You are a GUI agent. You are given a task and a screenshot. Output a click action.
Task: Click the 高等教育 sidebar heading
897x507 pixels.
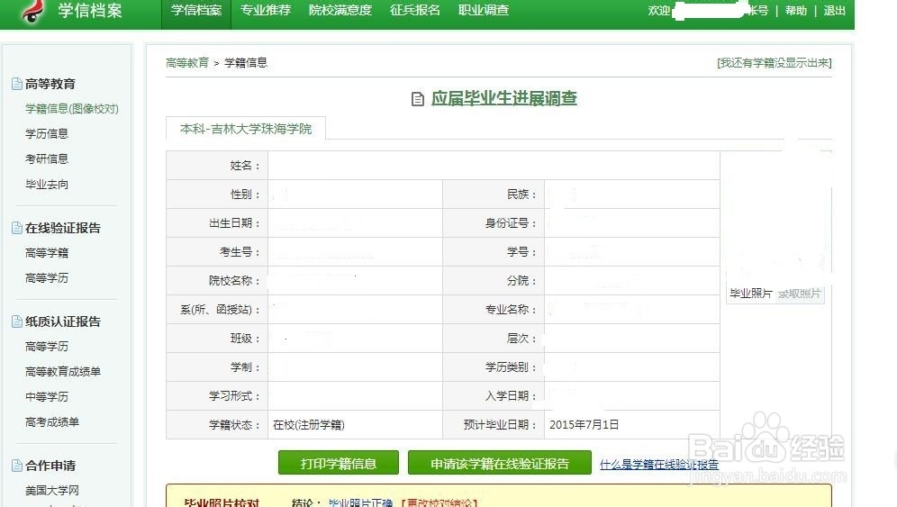click(50, 84)
